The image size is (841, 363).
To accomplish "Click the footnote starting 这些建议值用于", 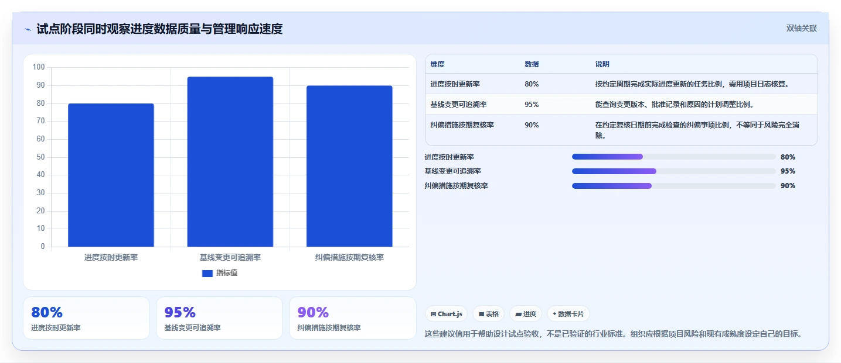I will click(613, 334).
